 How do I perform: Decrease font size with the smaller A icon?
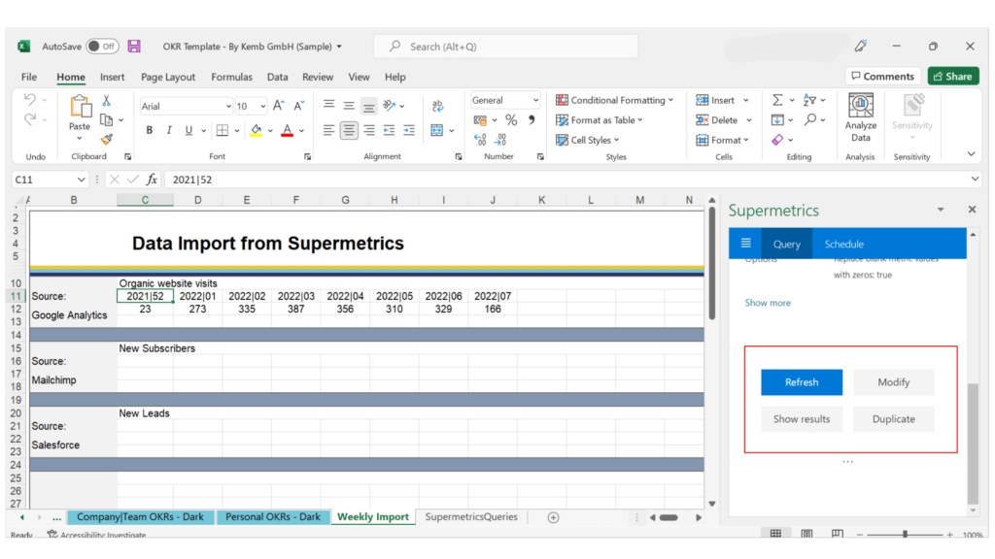(298, 106)
